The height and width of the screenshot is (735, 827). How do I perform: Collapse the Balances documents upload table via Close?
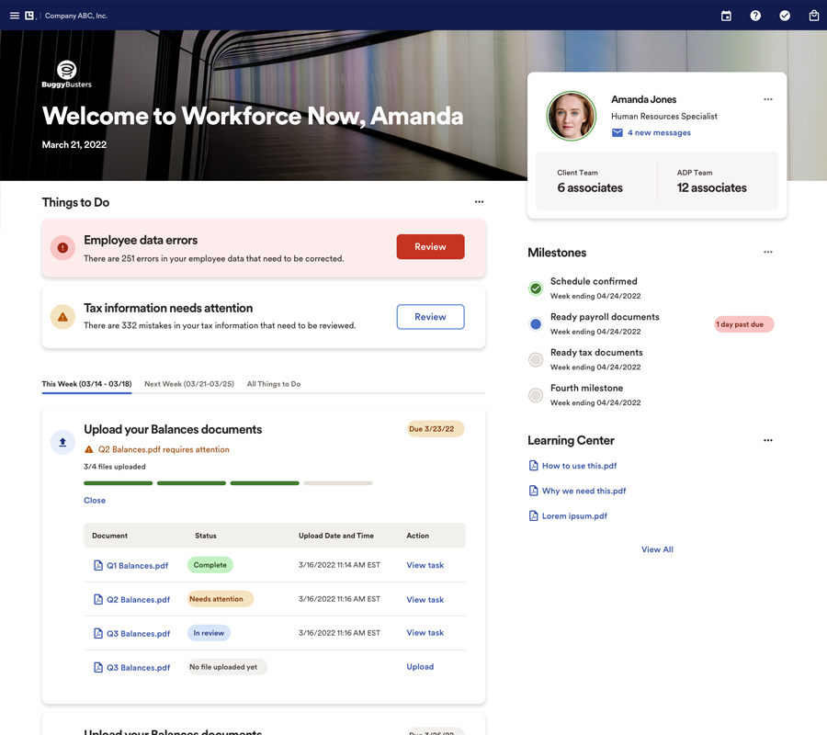pos(94,500)
